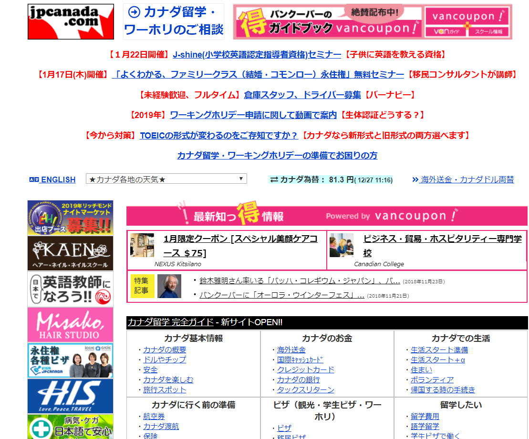This screenshot has height=439, width=529.
Task: Open 留学費用 link
Action: 425,417
